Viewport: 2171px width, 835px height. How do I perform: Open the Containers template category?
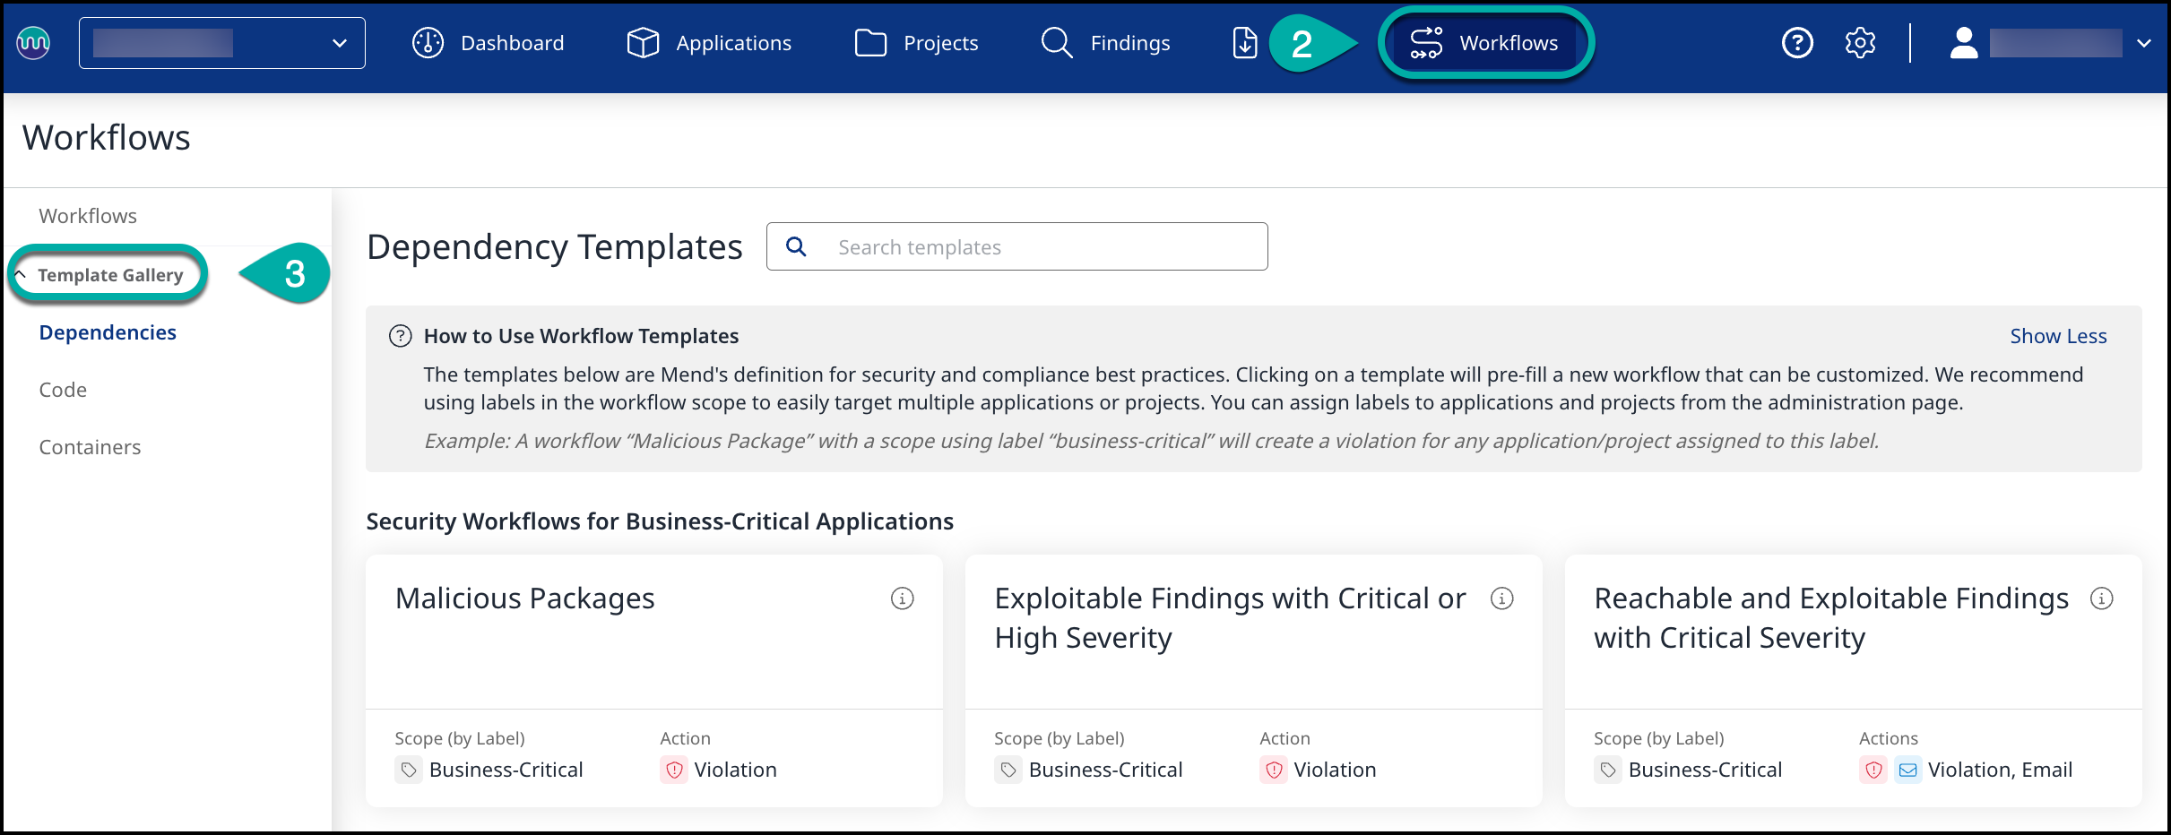click(x=90, y=446)
